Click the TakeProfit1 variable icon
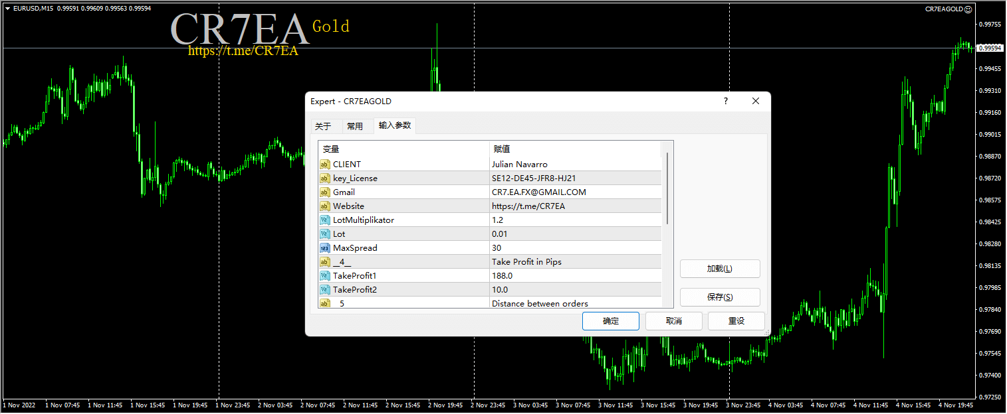The height and width of the screenshot is (414, 1007). click(x=325, y=276)
